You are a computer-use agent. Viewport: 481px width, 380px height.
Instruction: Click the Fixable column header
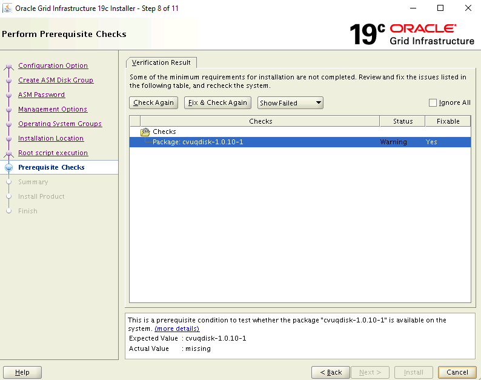pyautogui.click(x=448, y=121)
